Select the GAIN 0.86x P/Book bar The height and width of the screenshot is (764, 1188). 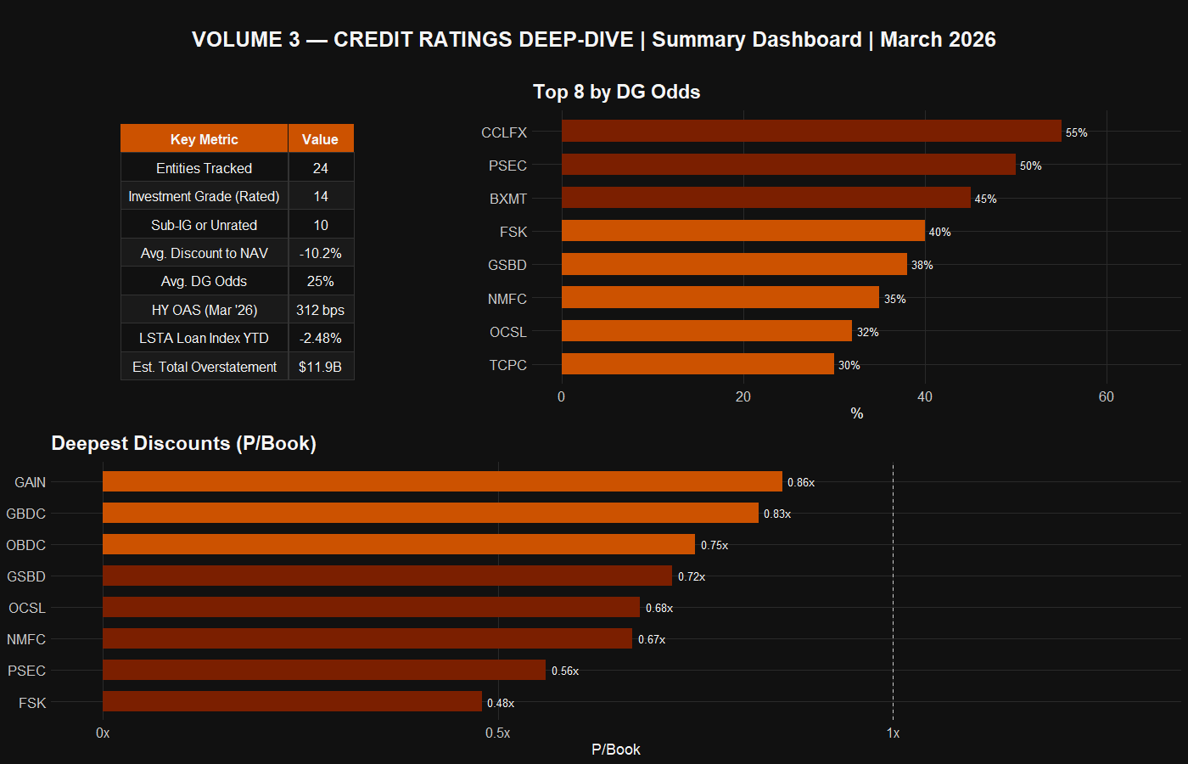[441, 481]
